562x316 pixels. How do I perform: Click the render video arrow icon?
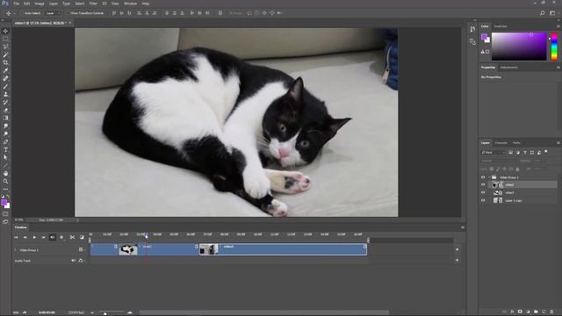click(25, 312)
